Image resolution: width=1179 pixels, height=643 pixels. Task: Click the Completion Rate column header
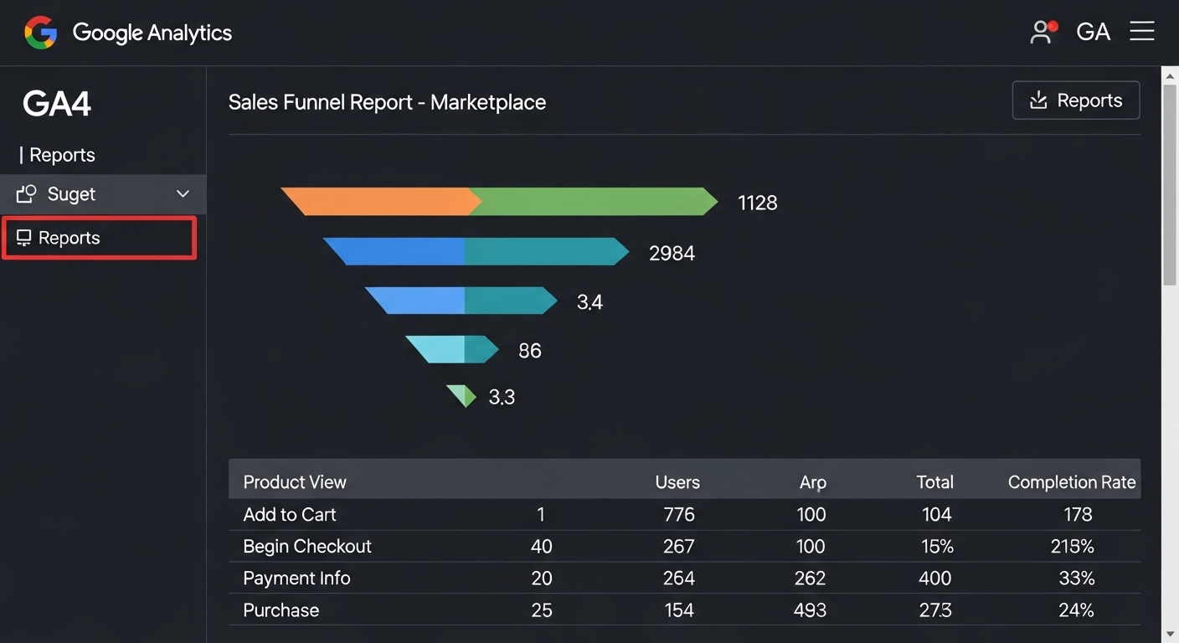click(1072, 482)
